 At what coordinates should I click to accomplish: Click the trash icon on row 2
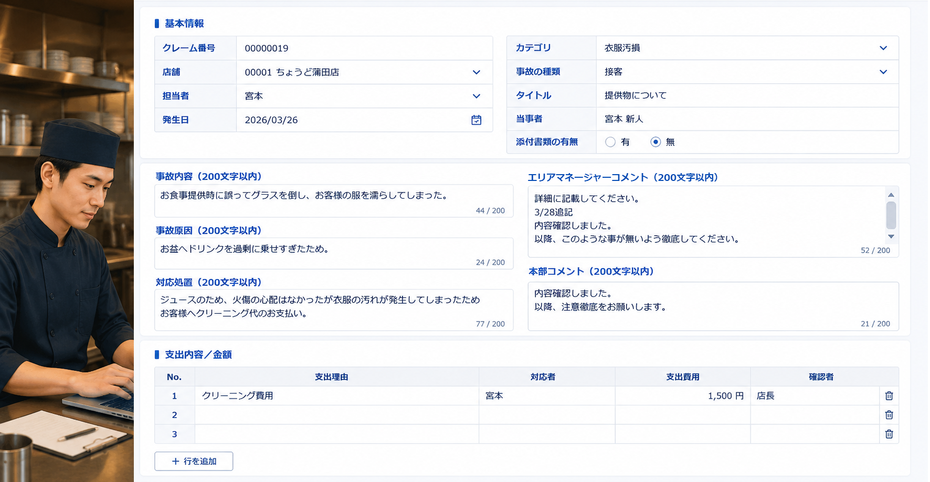[x=889, y=415]
